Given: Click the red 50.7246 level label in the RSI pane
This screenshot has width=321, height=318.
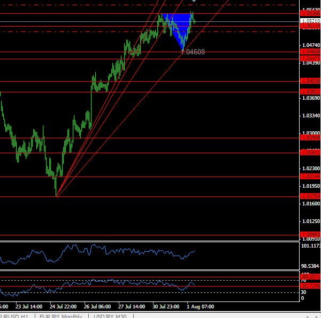Looking at the screenshot, I should pyautogui.click(x=310, y=286).
